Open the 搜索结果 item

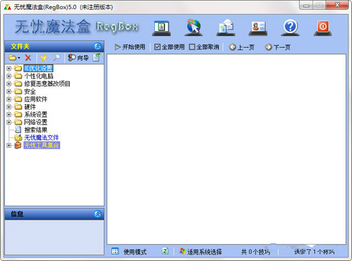36,130
